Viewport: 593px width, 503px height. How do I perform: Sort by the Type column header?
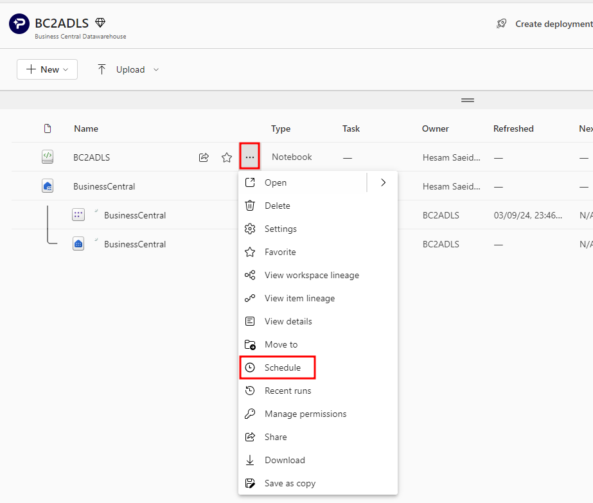[281, 128]
